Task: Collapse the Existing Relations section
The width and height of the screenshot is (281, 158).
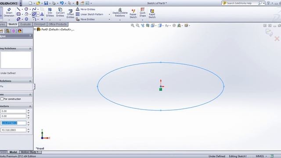Action: tap(30, 49)
